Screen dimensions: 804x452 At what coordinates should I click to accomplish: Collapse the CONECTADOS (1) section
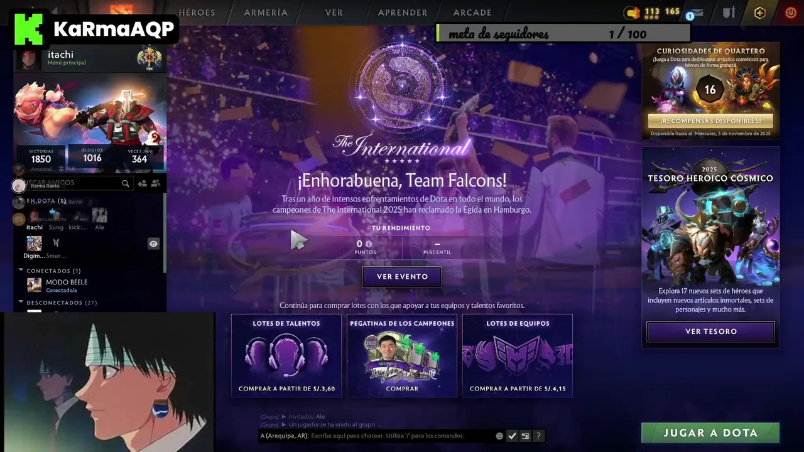click(x=50, y=271)
